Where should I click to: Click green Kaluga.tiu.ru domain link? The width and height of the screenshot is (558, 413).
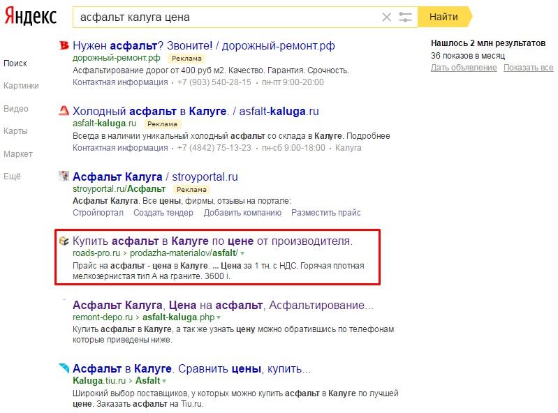tap(99, 381)
